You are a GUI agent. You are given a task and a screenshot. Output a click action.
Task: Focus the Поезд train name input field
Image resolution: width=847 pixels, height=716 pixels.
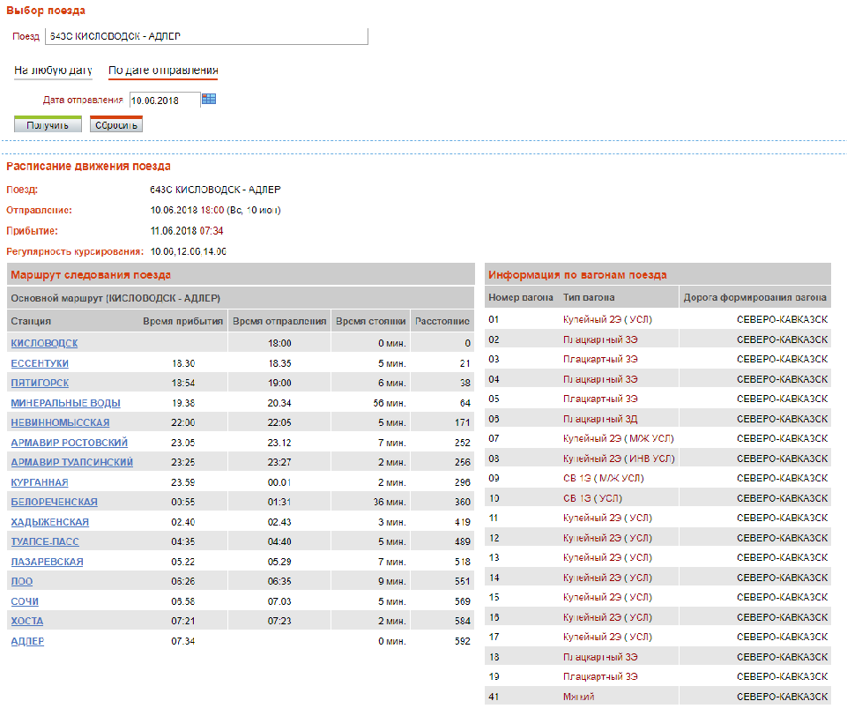206,37
